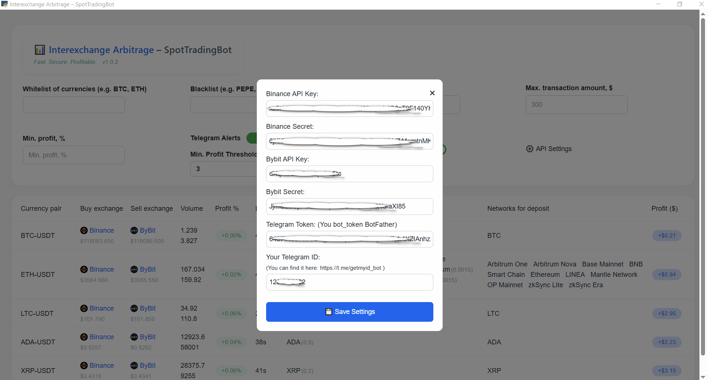Viewport: 708px width, 380px height.
Task: Click the ByBit icon in ADA-USDT row
Action: pos(134,337)
